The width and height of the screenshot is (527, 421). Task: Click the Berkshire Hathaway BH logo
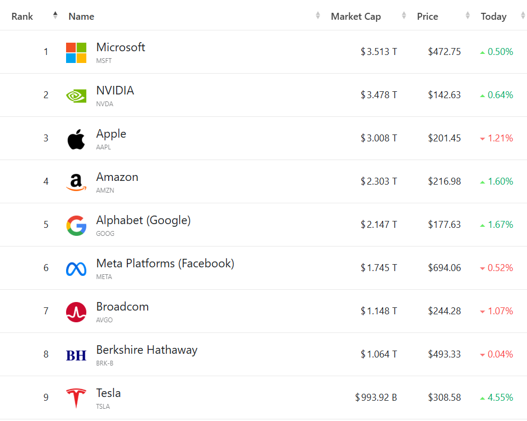[x=76, y=355]
